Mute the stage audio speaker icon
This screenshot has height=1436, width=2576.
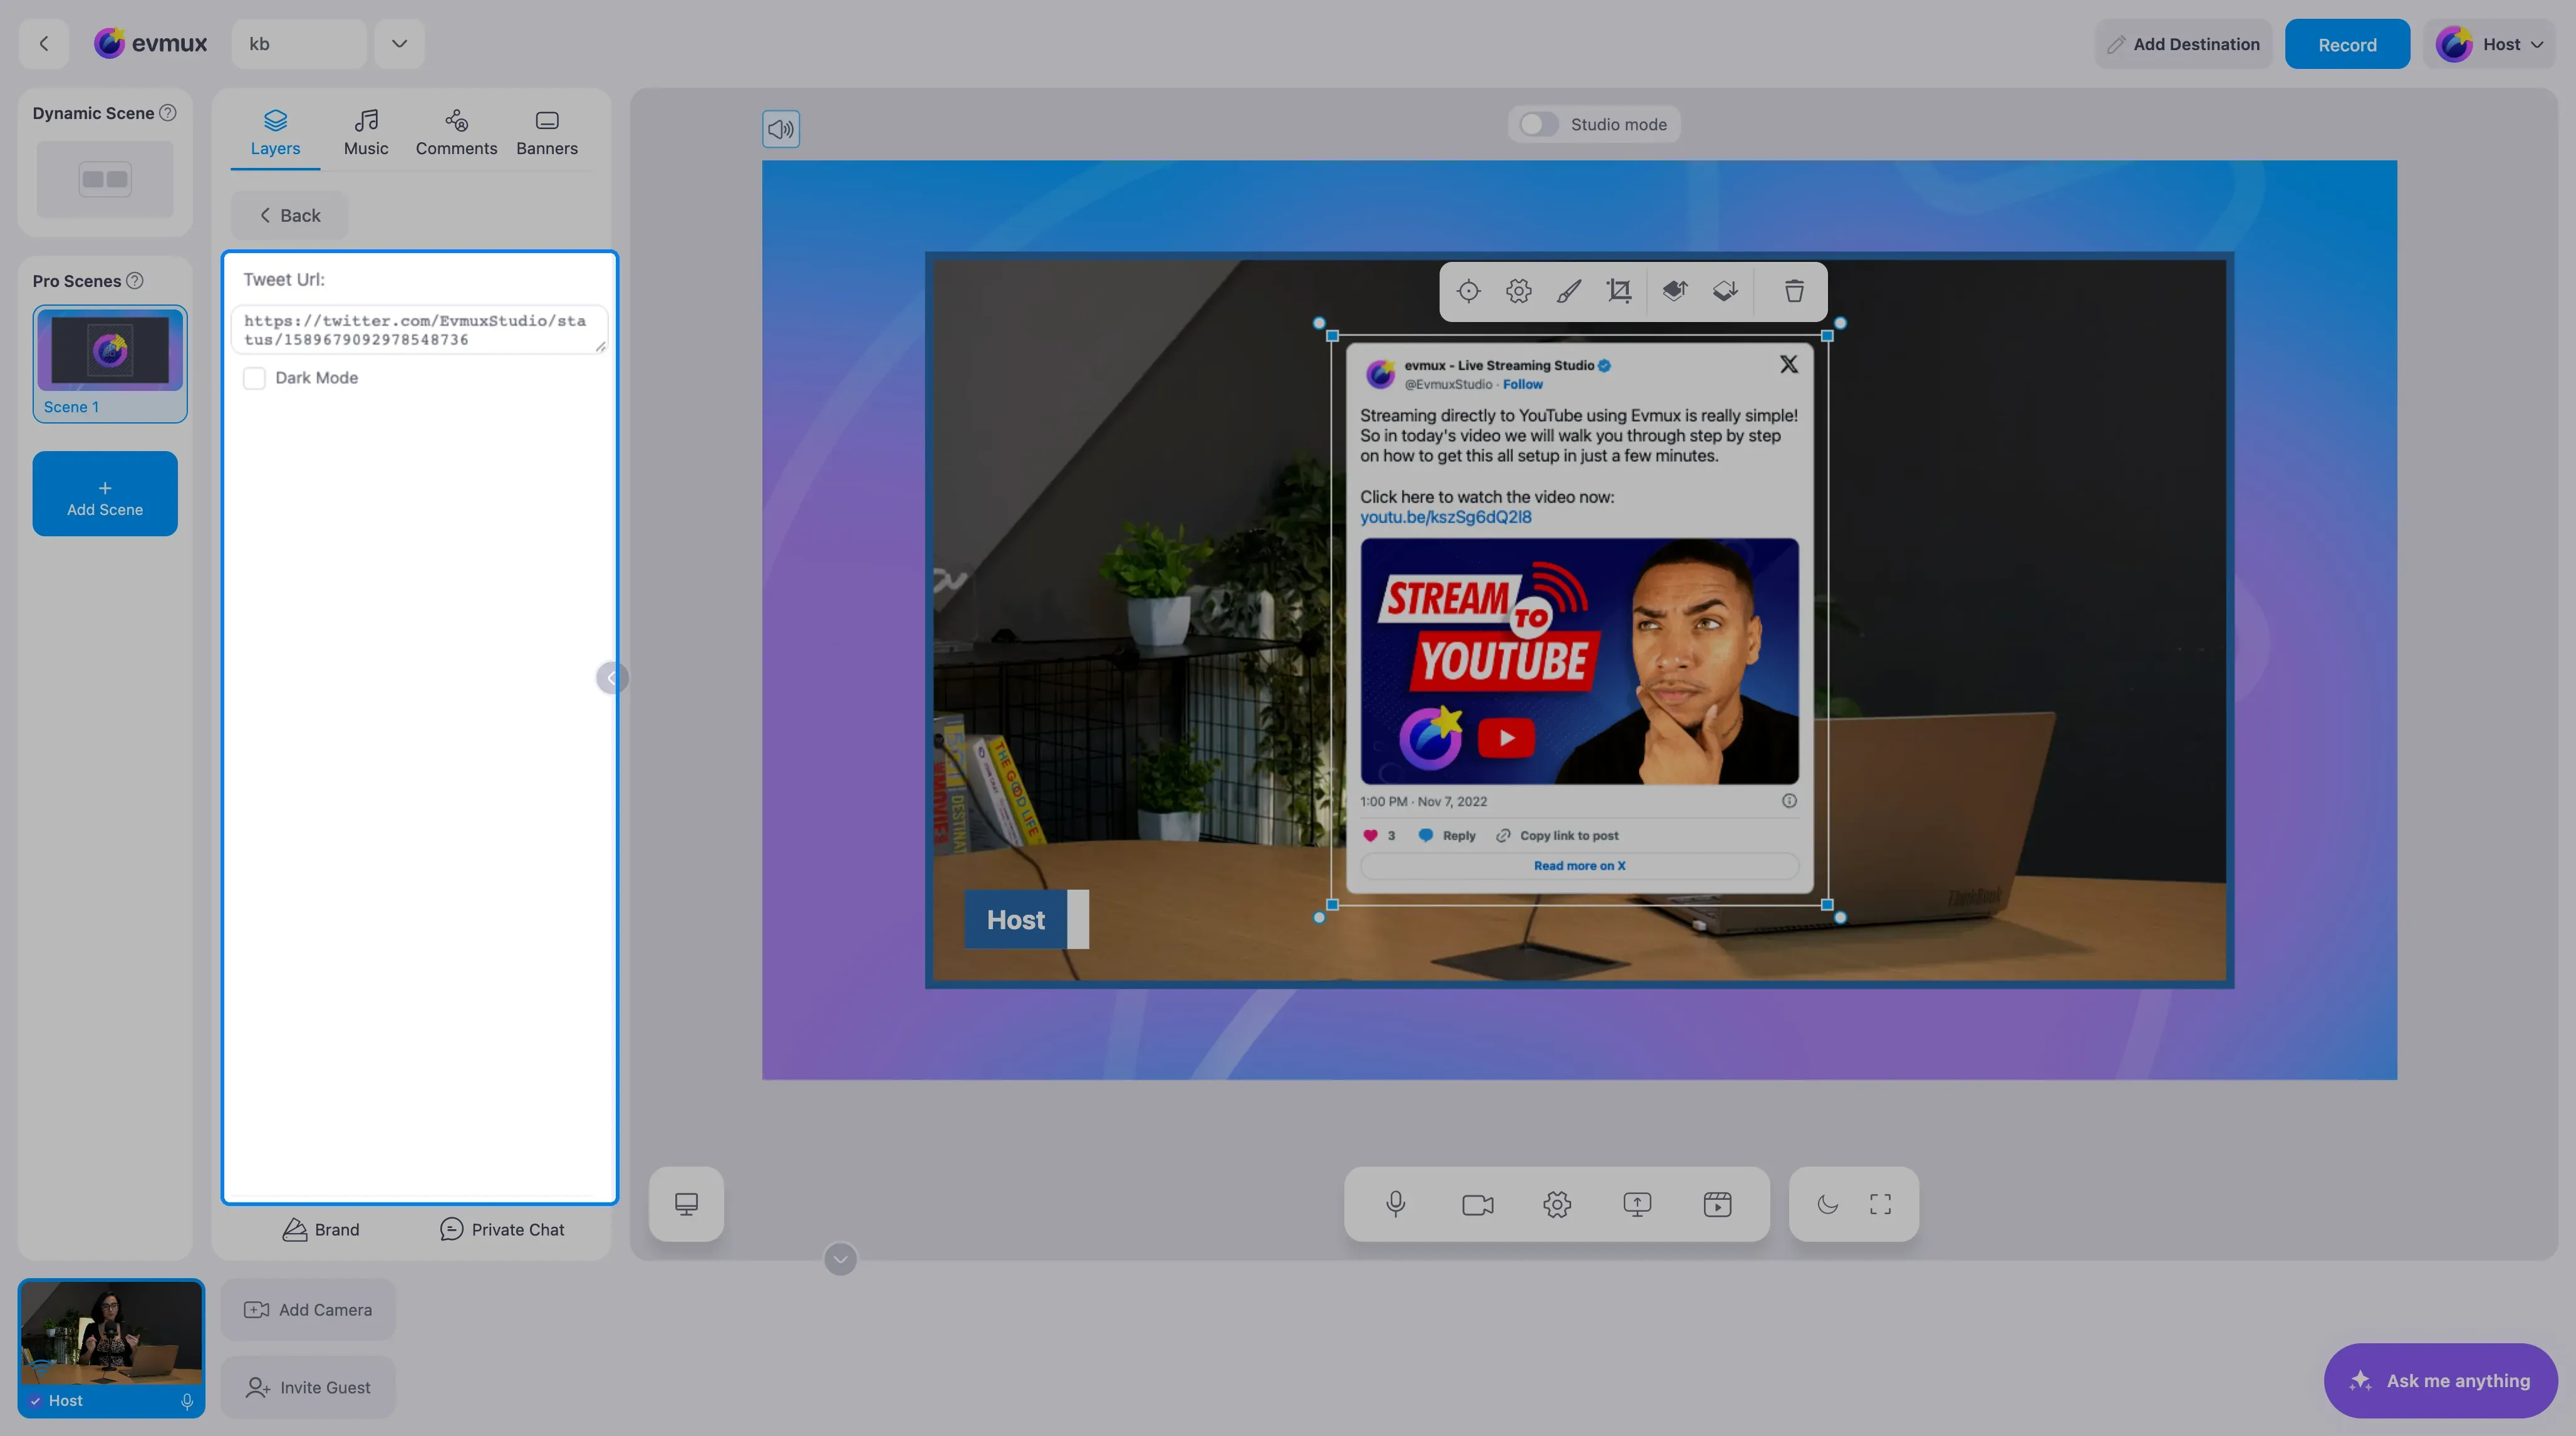(x=781, y=129)
